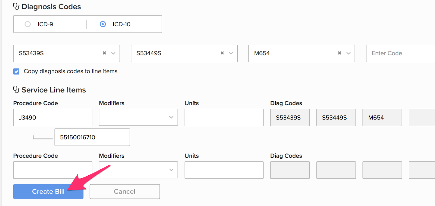Expand the M654 code dropdown

pos(349,53)
